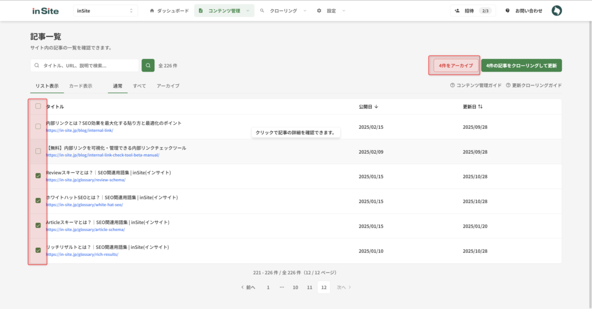
Task: Check the 内部リンクチェックツール article checkbox
Action: click(38, 151)
